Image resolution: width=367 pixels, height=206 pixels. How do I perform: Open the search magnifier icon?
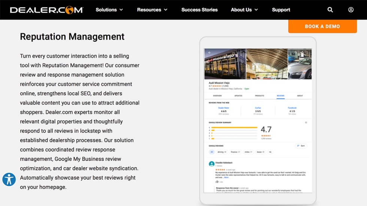330,10
